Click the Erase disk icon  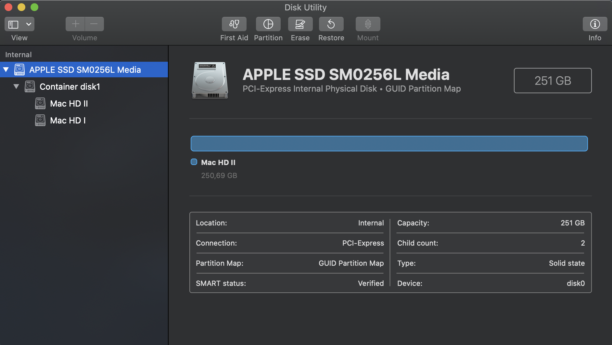pos(300,24)
